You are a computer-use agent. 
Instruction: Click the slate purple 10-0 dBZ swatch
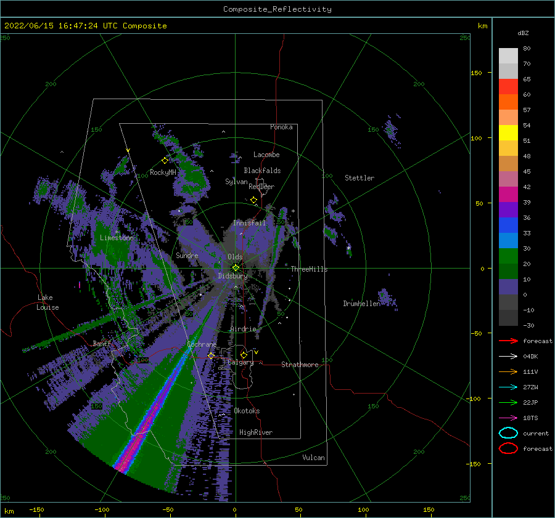[508, 287]
